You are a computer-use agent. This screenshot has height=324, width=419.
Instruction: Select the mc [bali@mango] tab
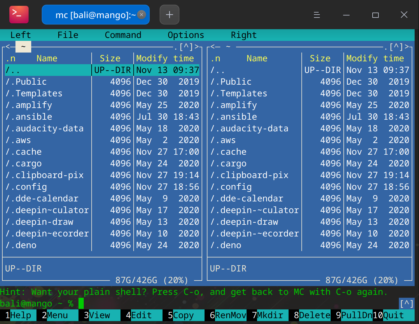pyautogui.click(x=96, y=15)
